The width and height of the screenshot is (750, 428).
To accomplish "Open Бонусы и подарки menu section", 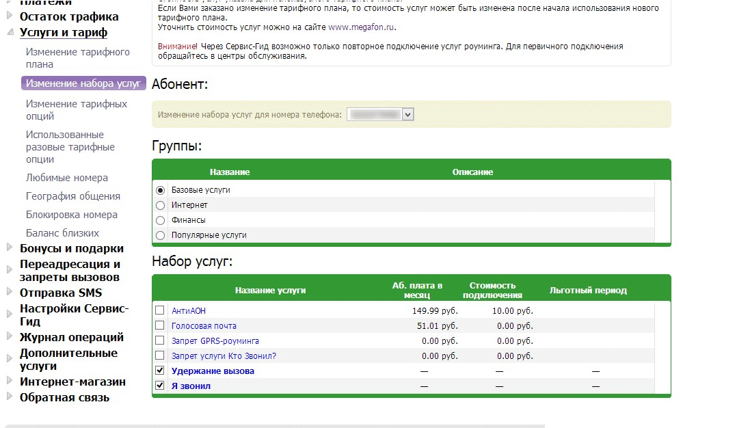I will (72, 249).
